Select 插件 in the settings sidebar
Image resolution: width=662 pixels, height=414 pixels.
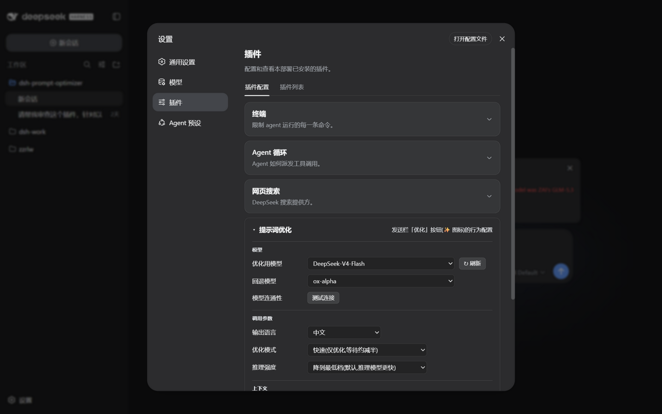coord(190,102)
